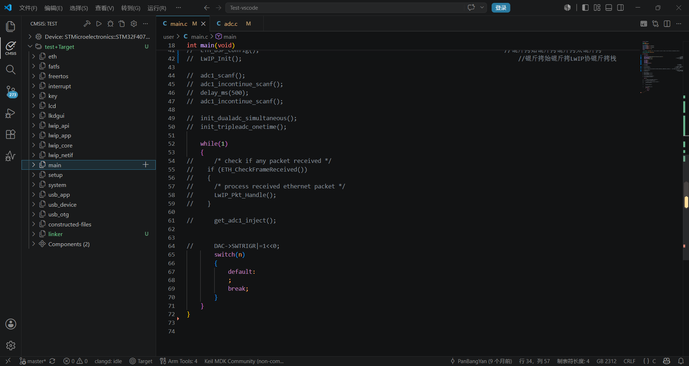Viewport: 689px width, 366px height.
Task: Switch to the adc.c tab
Action: (231, 24)
